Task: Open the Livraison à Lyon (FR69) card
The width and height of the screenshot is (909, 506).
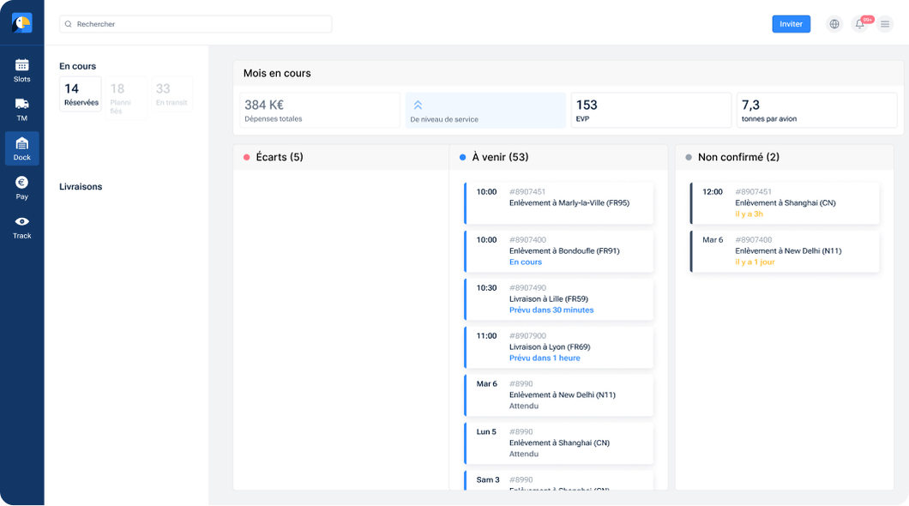Action: [x=559, y=347]
